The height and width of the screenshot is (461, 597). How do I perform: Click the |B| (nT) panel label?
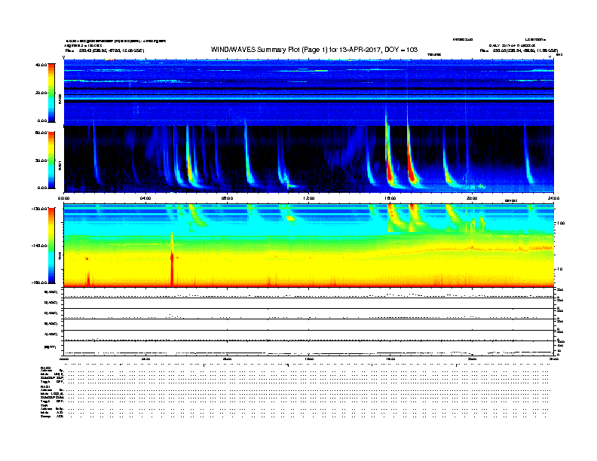(x=51, y=347)
